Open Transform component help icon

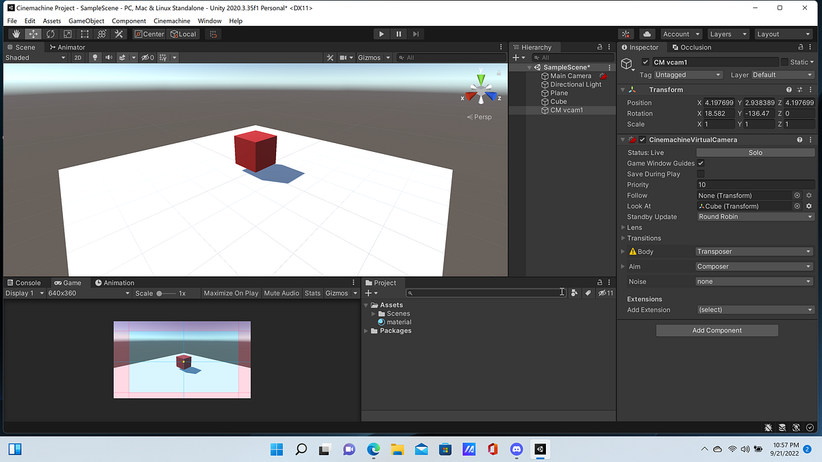[789, 90]
